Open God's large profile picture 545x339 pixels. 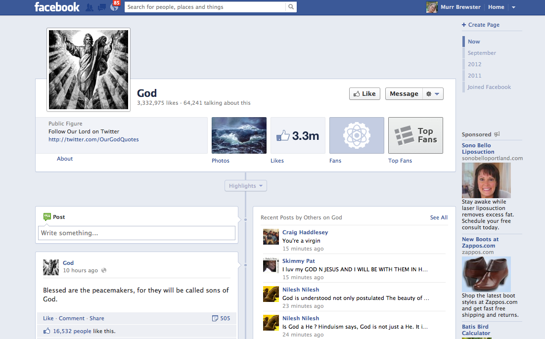[89, 70]
